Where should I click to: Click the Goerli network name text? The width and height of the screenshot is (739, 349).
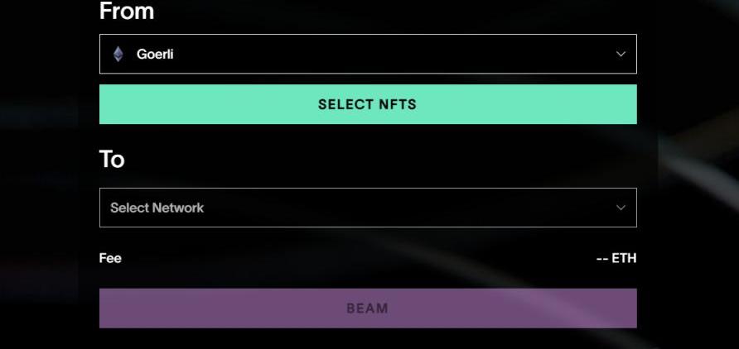(155, 54)
